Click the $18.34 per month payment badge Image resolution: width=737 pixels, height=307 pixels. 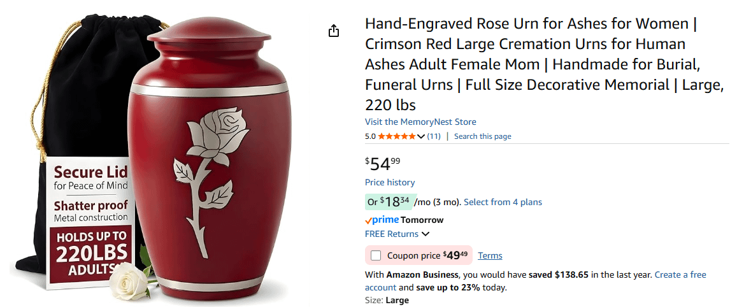(x=390, y=202)
